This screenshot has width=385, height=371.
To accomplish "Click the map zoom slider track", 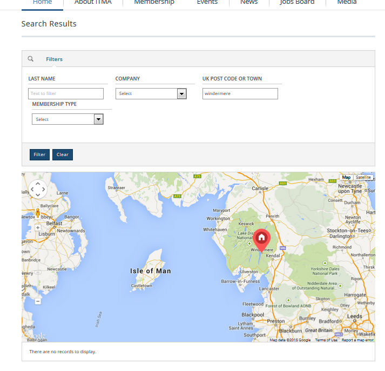I will click(x=38, y=265).
